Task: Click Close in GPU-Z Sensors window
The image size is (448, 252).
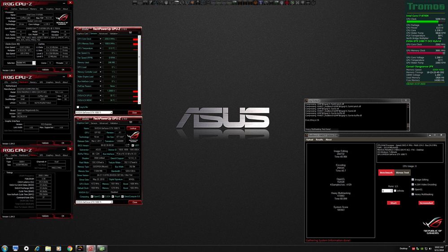Action: pyautogui.click(x=134, y=113)
